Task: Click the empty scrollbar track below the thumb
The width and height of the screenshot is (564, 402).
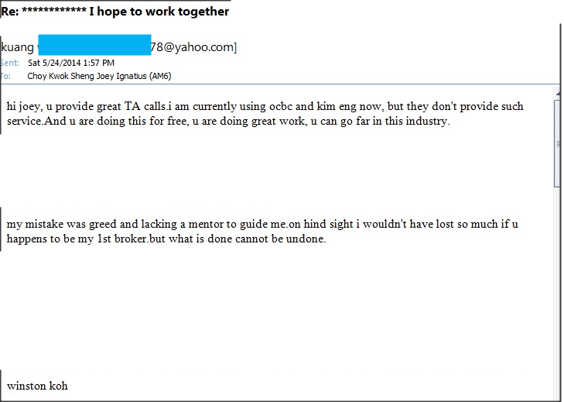Action: coord(559,292)
